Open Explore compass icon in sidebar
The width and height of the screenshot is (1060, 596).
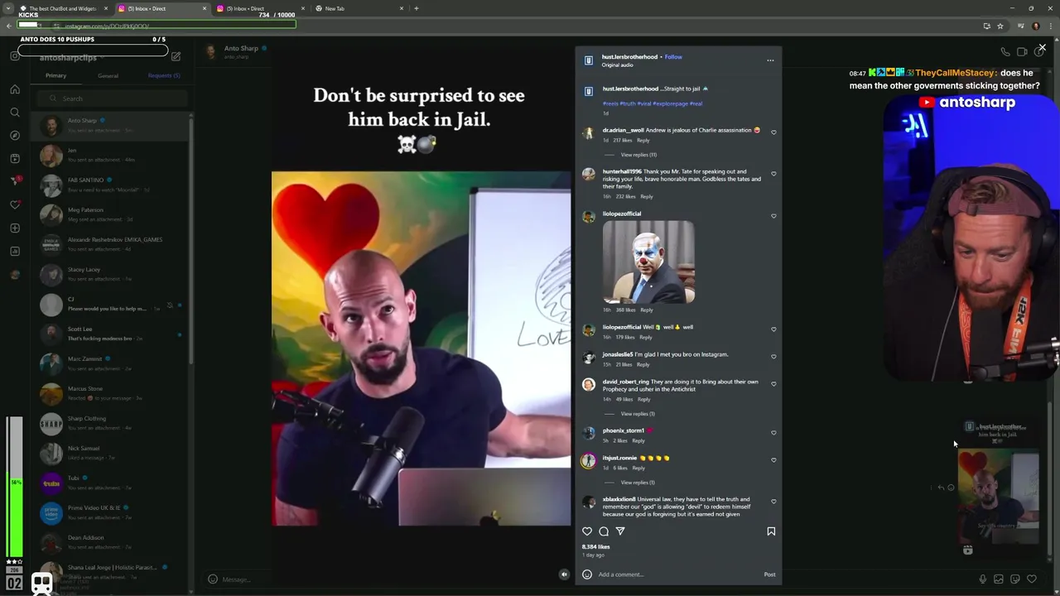pos(15,135)
